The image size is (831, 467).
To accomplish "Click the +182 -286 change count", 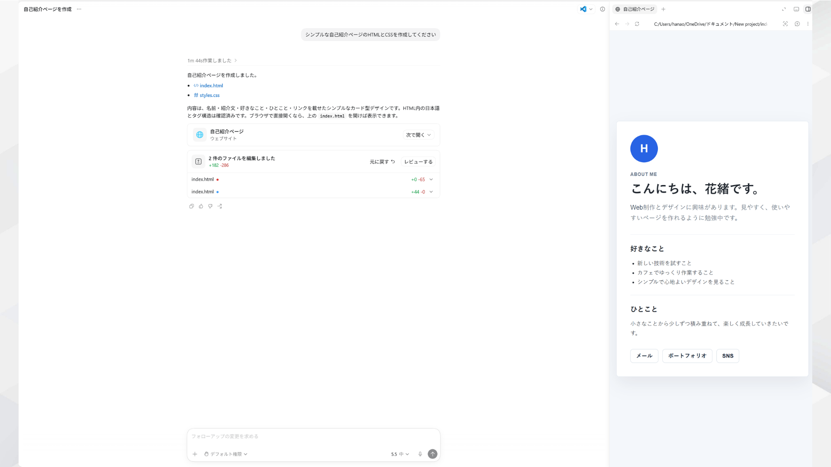I will (219, 166).
